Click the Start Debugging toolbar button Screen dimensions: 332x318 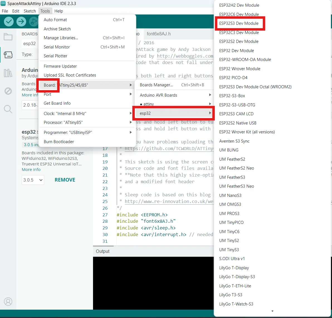click(x=33, y=21)
